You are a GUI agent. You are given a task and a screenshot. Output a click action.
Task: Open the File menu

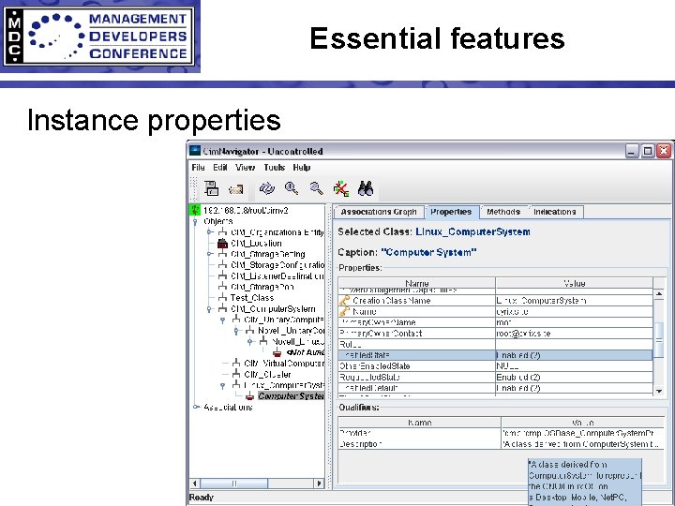[198, 168]
